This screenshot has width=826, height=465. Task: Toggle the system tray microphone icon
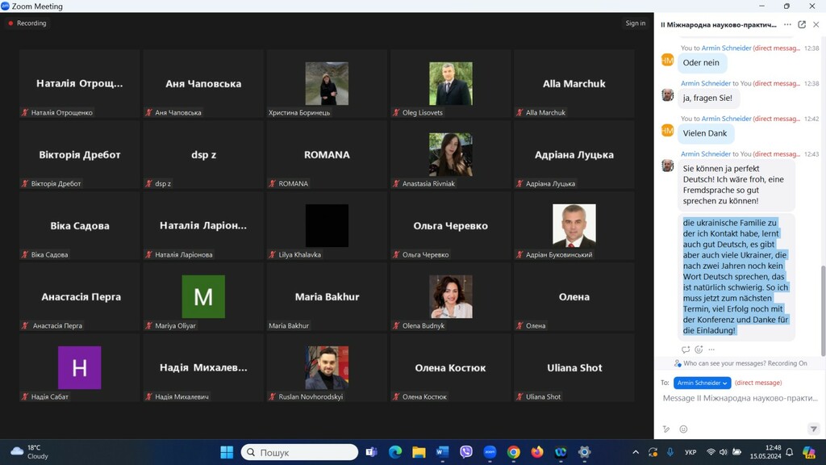coord(670,452)
